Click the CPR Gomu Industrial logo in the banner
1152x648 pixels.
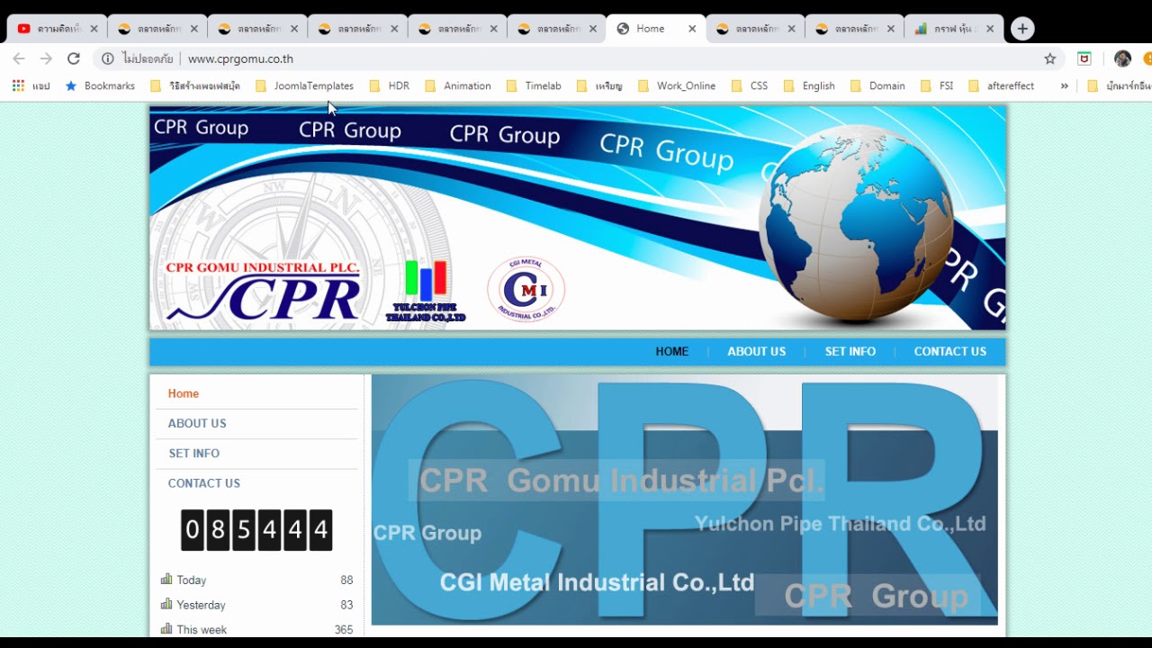[263, 291]
